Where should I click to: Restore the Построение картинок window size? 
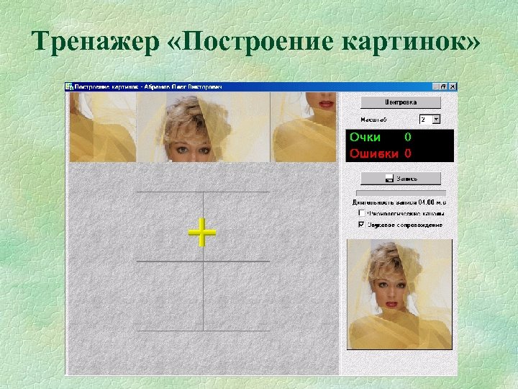[444, 86]
